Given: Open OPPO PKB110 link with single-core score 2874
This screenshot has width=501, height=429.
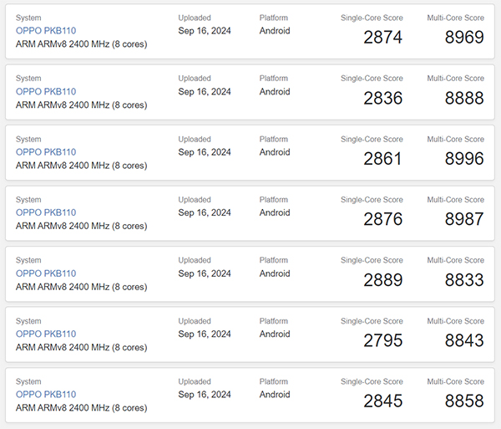Looking at the screenshot, I should click(x=46, y=31).
